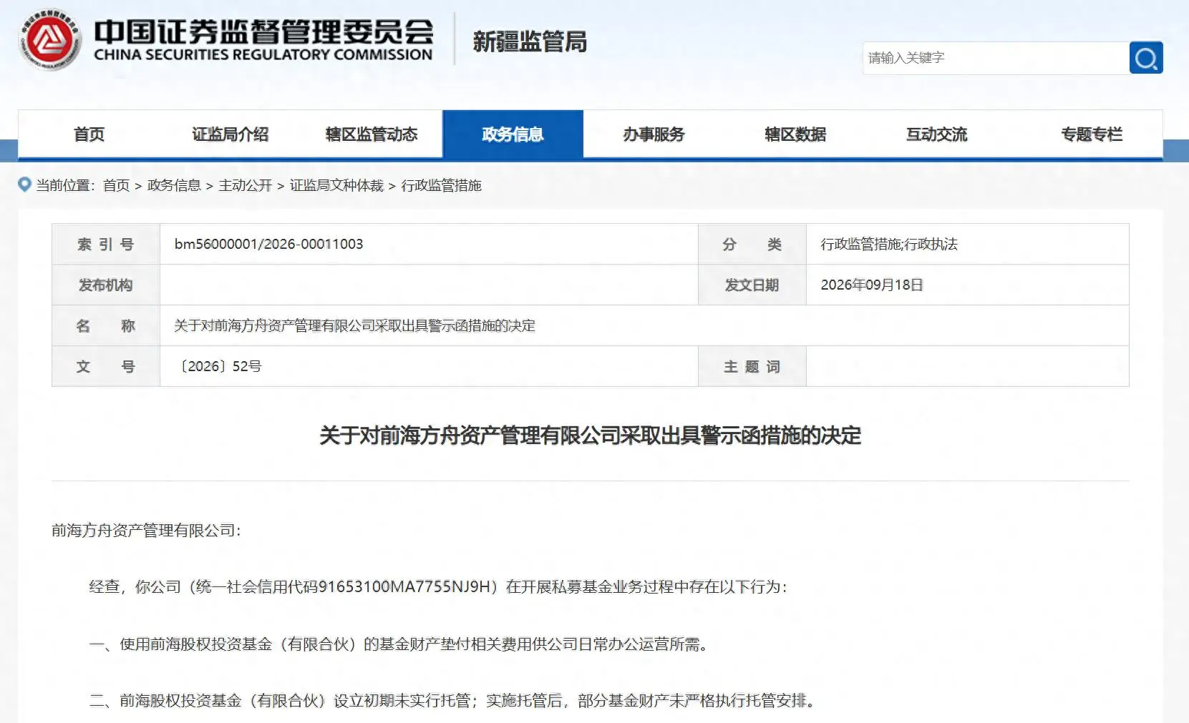Click the centered bold article headline
Image resolution: width=1189 pixels, height=723 pixels.
pos(591,436)
